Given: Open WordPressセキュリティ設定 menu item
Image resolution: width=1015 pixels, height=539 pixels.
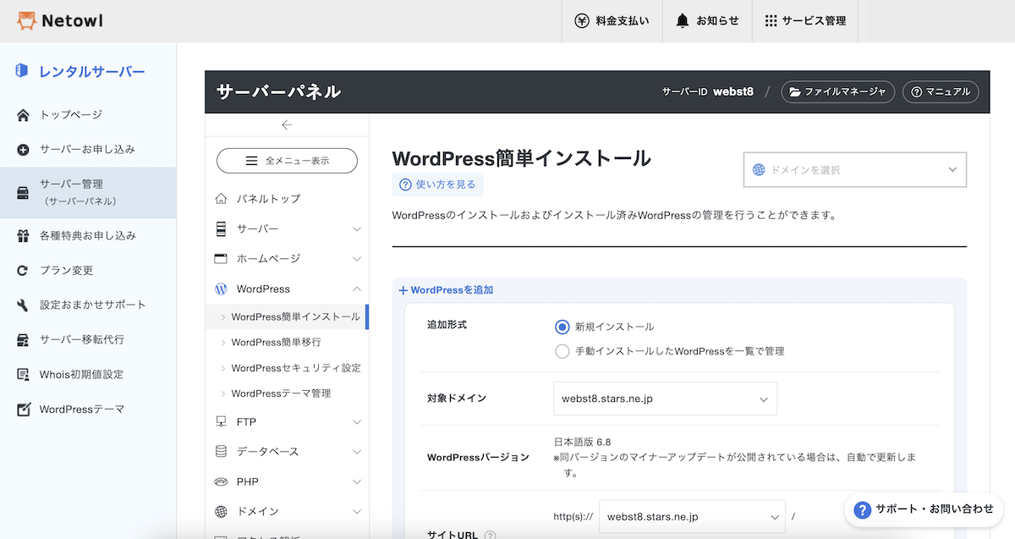Looking at the screenshot, I should [296, 368].
